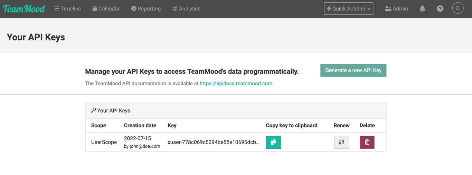This screenshot has height=175, width=472.
Task: Expand the Quick Actions dropdown
Action: click(x=348, y=9)
